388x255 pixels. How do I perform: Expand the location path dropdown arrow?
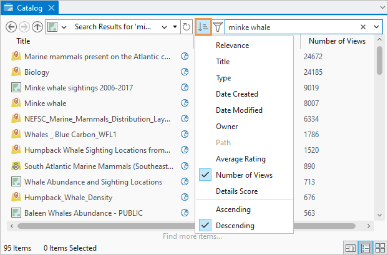pos(174,27)
